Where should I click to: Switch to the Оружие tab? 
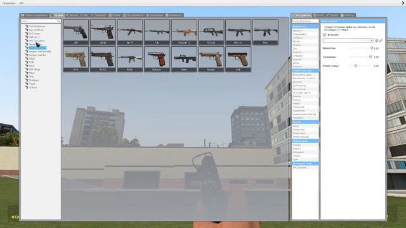coord(56,15)
